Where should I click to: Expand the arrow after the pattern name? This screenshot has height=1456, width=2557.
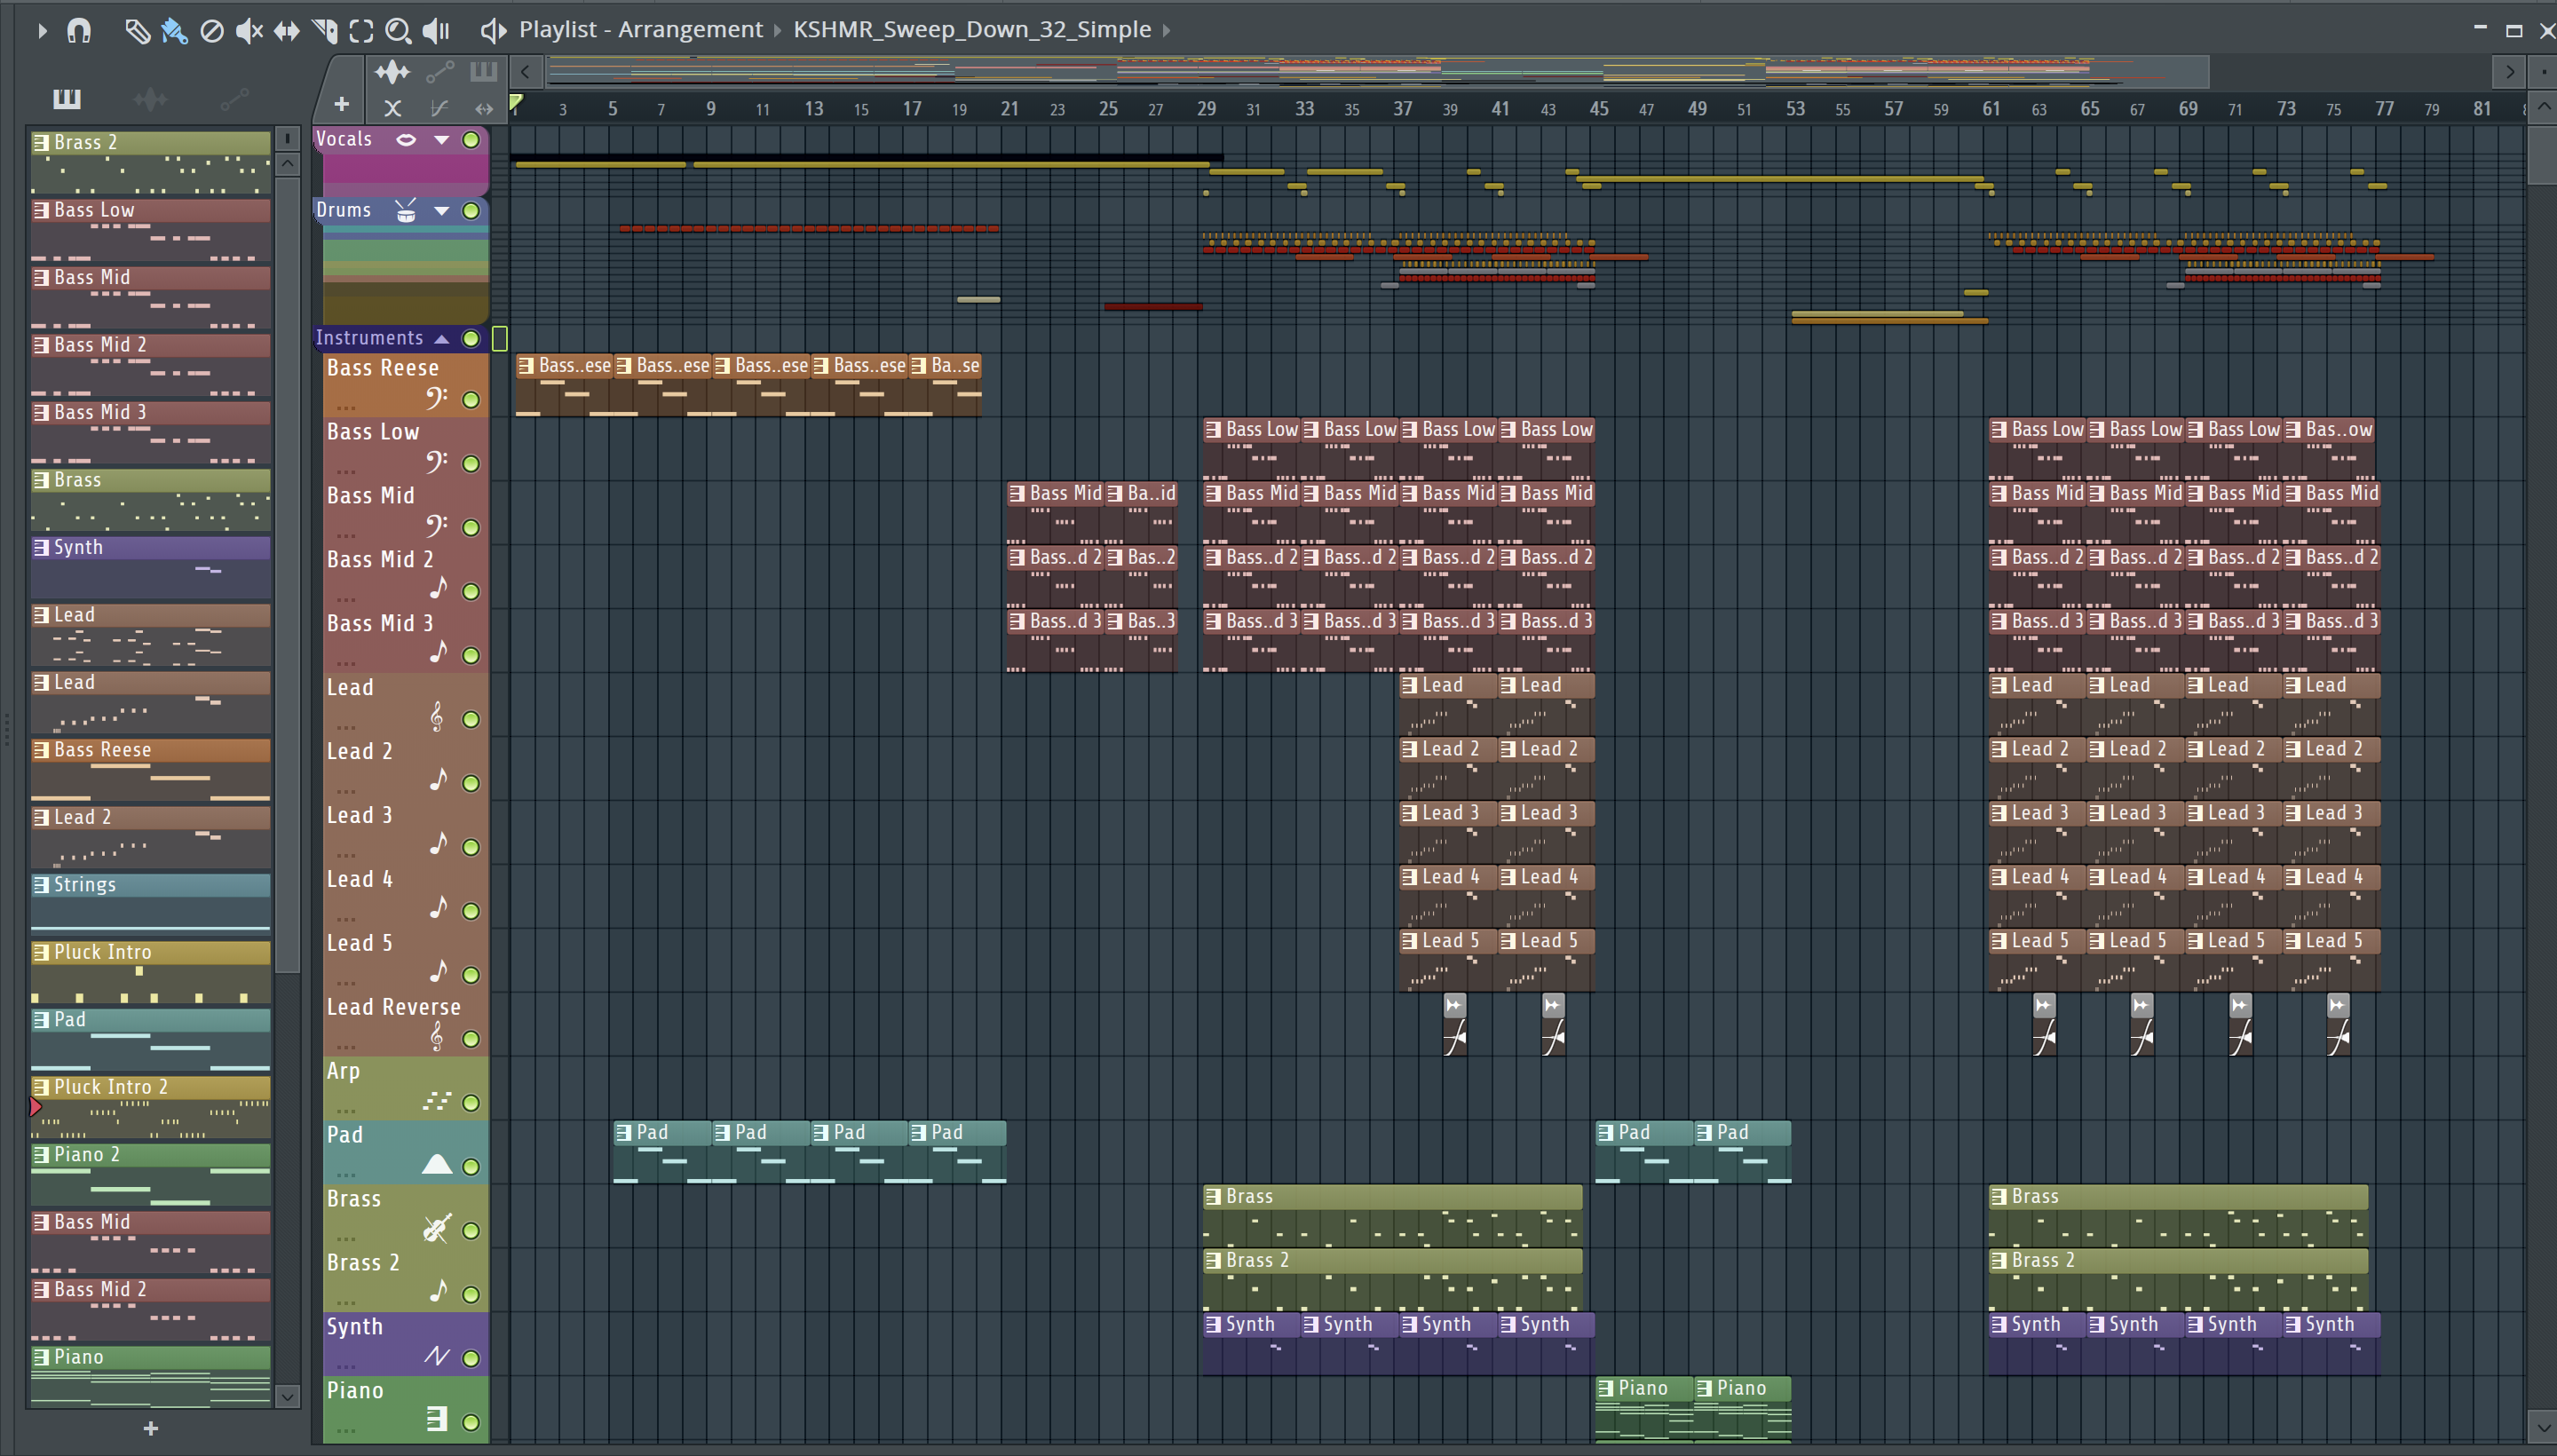pyautogui.click(x=1166, y=30)
